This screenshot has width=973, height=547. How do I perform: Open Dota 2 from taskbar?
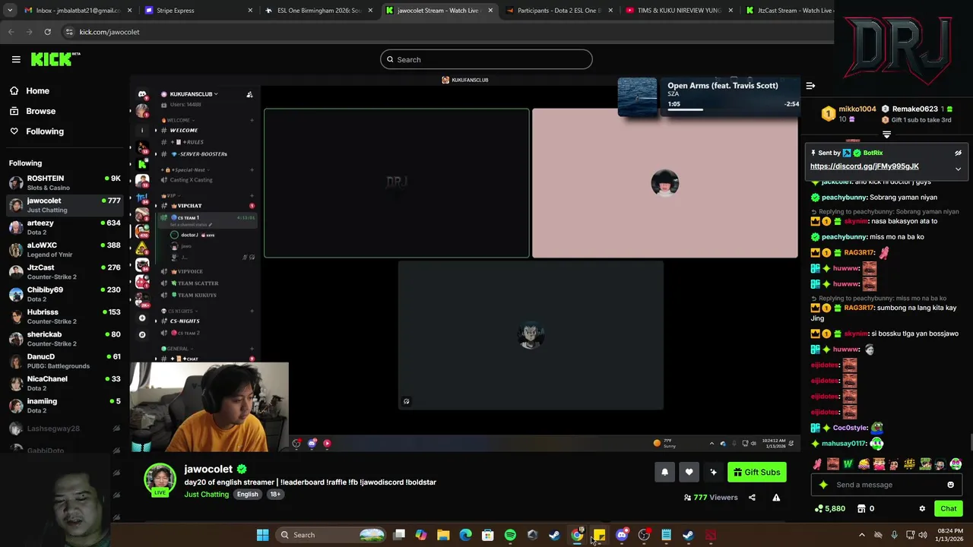click(x=710, y=535)
